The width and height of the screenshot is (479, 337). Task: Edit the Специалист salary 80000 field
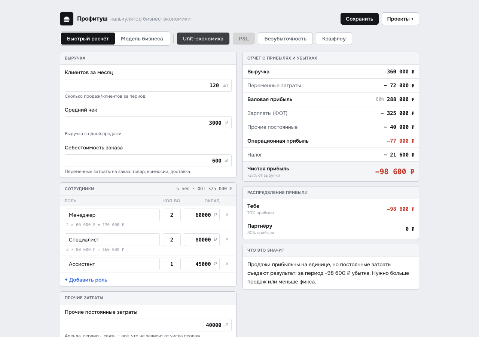click(202, 240)
